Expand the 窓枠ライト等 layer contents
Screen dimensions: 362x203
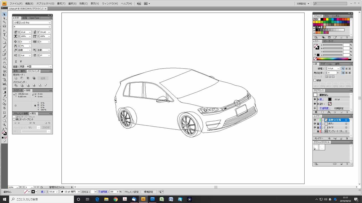pyautogui.click(x=323, y=120)
